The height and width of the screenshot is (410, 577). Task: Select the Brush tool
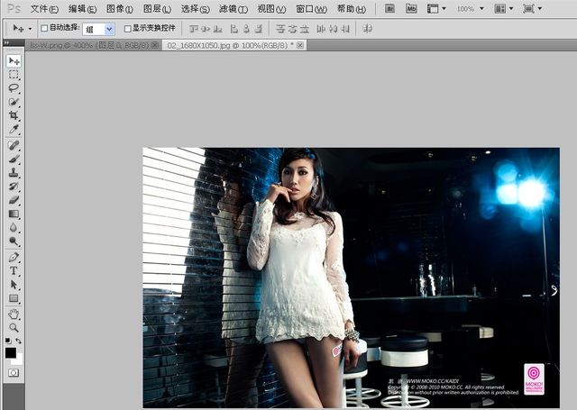[14, 159]
